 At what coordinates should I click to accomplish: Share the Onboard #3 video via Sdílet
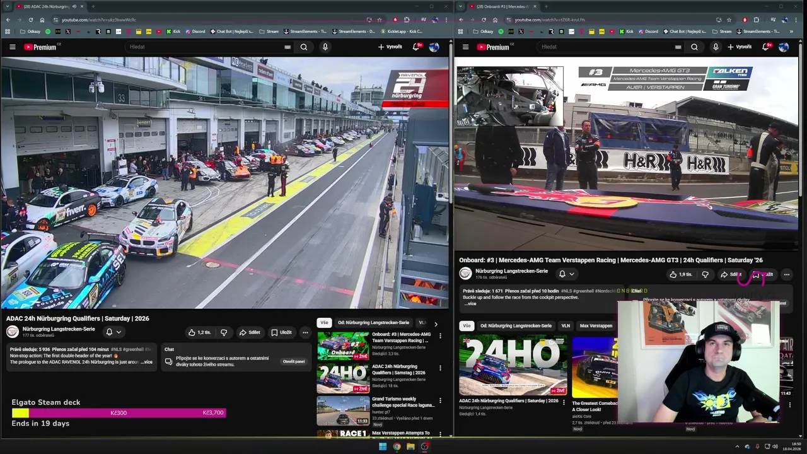(x=731, y=274)
